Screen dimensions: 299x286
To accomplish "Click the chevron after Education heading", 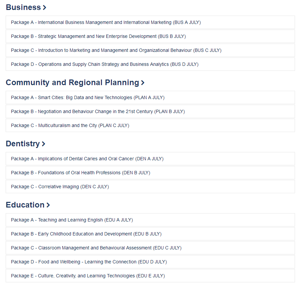I will tap(48, 205).
